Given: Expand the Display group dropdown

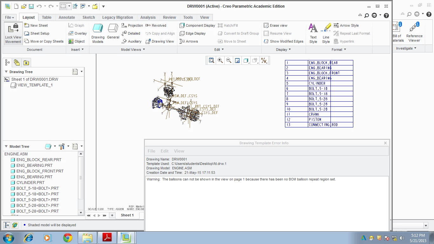Looking at the screenshot, I should pyautogui.click(x=283, y=50).
